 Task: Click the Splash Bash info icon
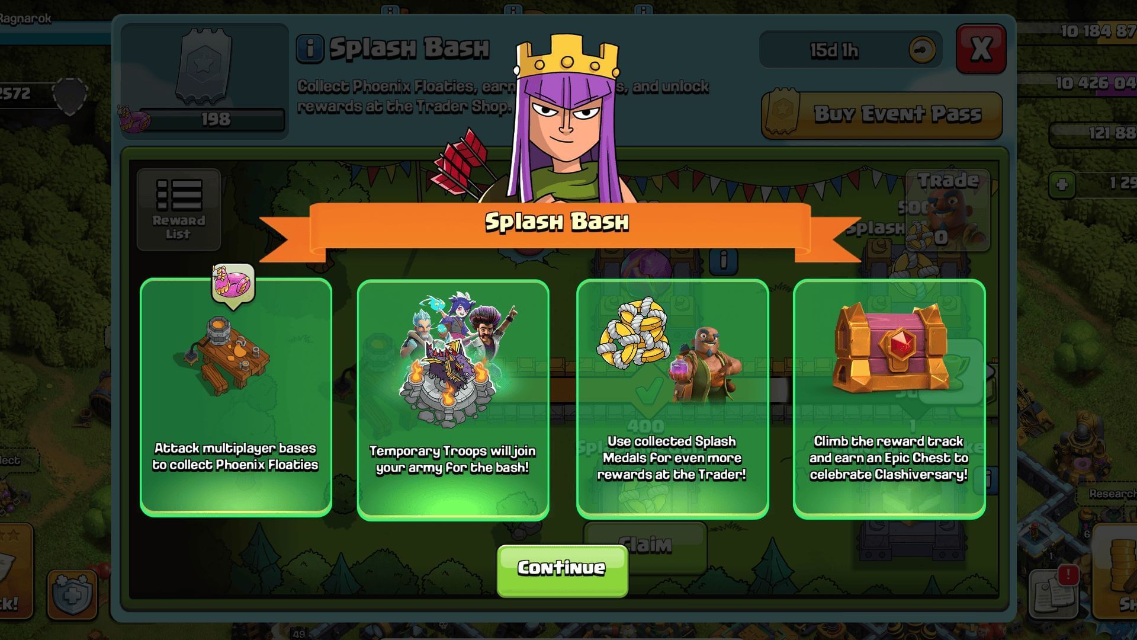pyautogui.click(x=310, y=49)
